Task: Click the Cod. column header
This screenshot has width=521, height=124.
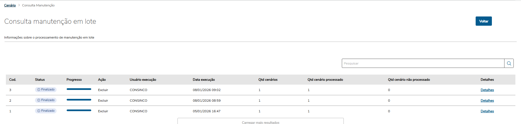Action: (13, 80)
